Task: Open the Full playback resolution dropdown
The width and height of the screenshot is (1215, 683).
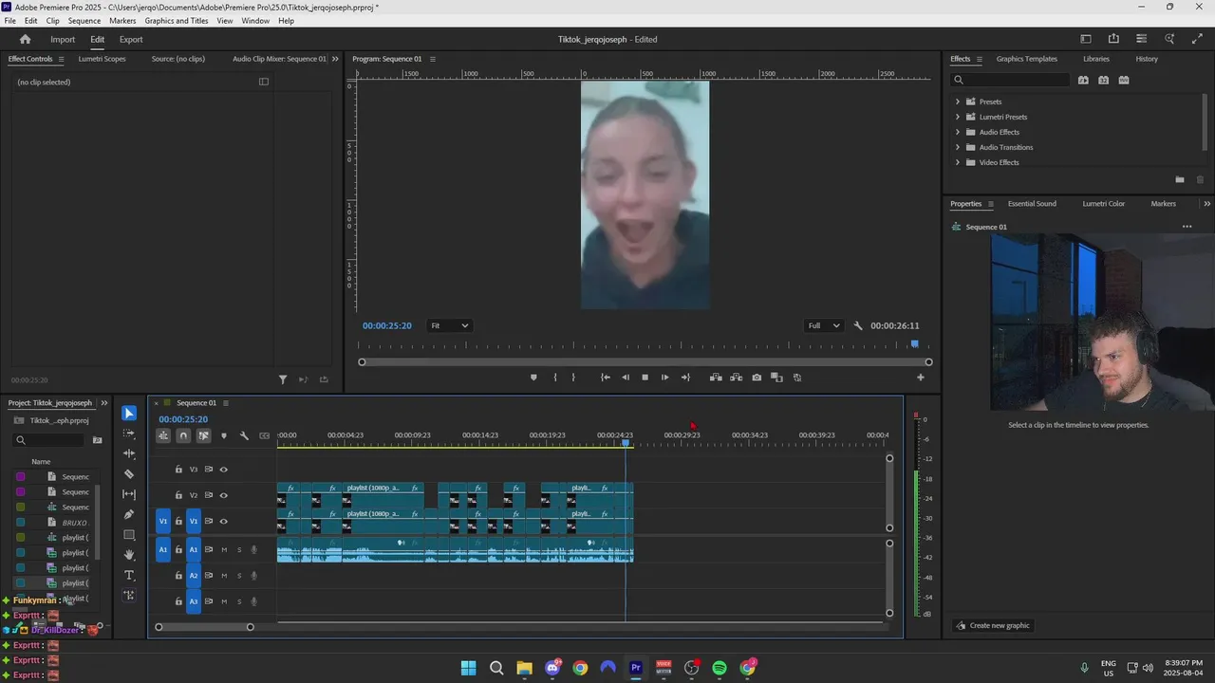Action: (823, 325)
